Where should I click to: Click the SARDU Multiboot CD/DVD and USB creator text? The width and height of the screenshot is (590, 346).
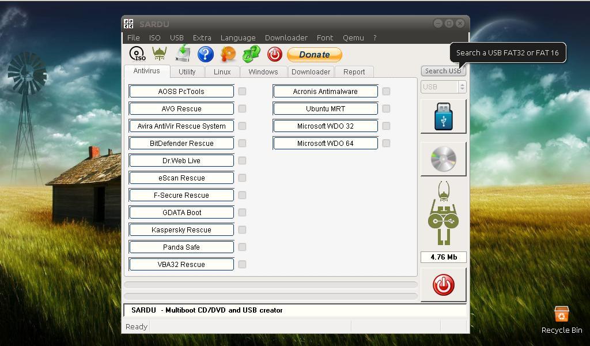click(207, 310)
